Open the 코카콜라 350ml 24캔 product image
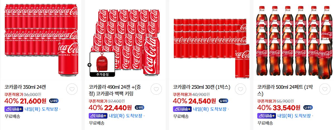334x130 pixels. pyautogui.click(x=41, y=40)
